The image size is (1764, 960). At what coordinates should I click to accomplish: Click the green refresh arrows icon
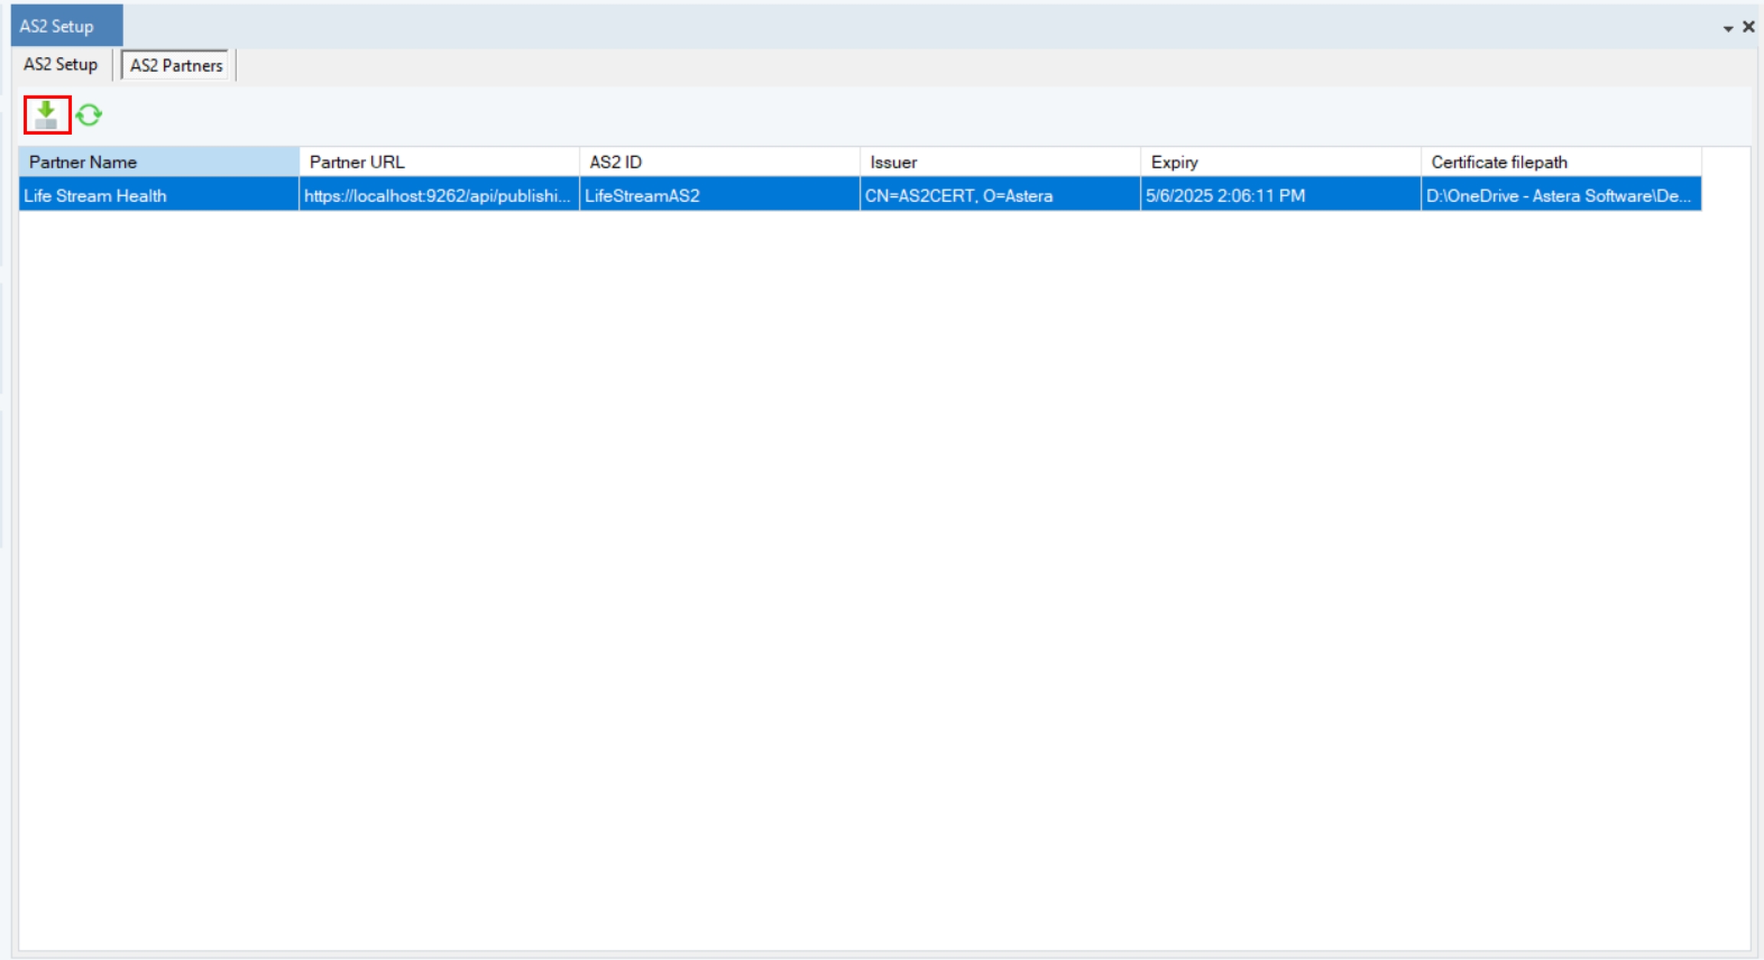tap(90, 115)
